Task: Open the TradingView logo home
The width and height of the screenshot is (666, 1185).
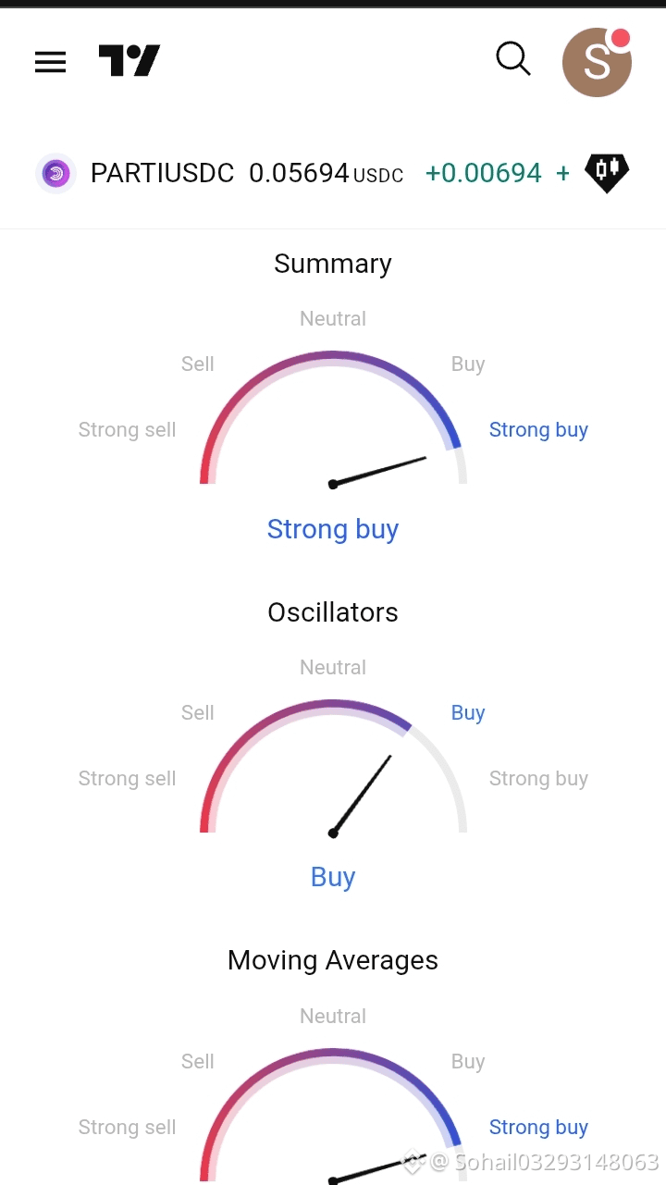Action: (129, 61)
